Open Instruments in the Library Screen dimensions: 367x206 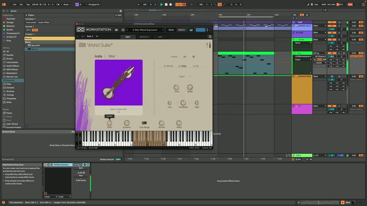(x=12, y=62)
